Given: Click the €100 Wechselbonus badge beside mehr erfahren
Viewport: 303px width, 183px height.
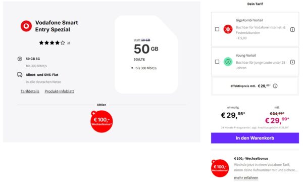Looking at the screenshot, I should coord(220,168).
